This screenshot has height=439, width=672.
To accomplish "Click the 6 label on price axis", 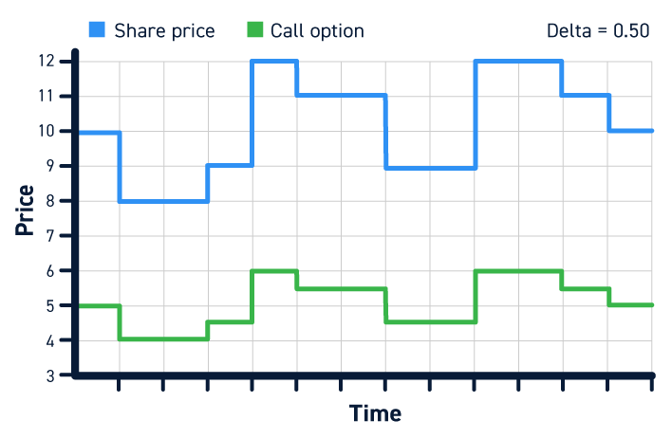I will pos(50,270).
